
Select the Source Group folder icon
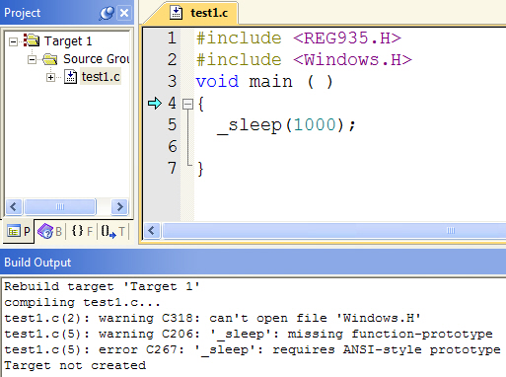click(50, 59)
